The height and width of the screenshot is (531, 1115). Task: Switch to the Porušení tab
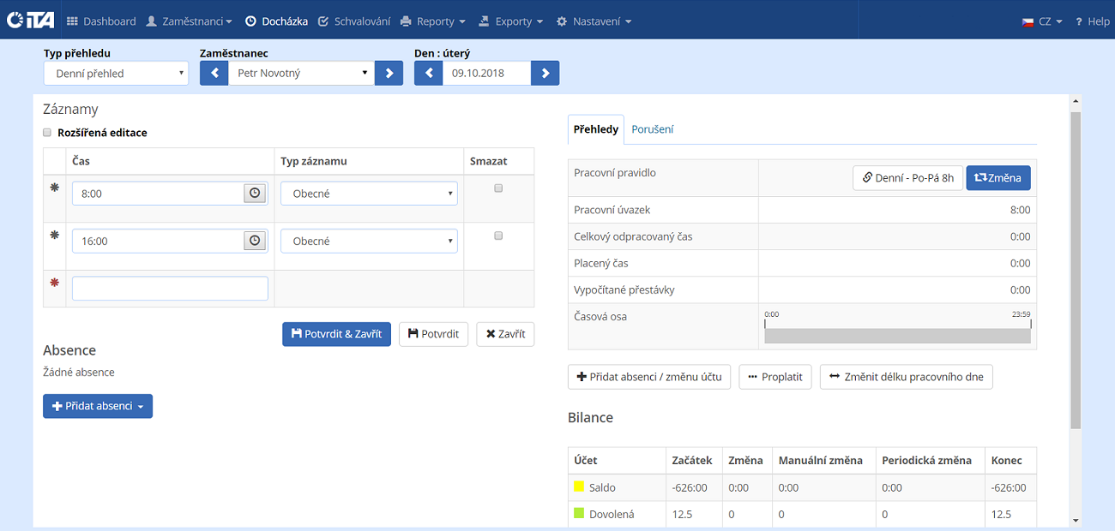click(x=652, y=129)
